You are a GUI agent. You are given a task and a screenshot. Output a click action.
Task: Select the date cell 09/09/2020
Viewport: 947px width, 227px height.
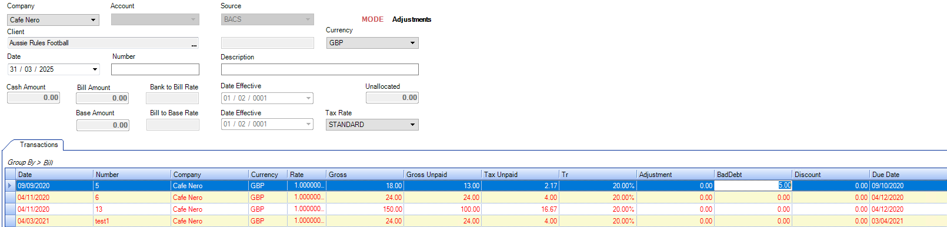click(55, 186)
